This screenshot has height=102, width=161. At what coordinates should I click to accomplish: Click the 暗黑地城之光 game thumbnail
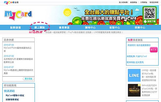point(134,90)
